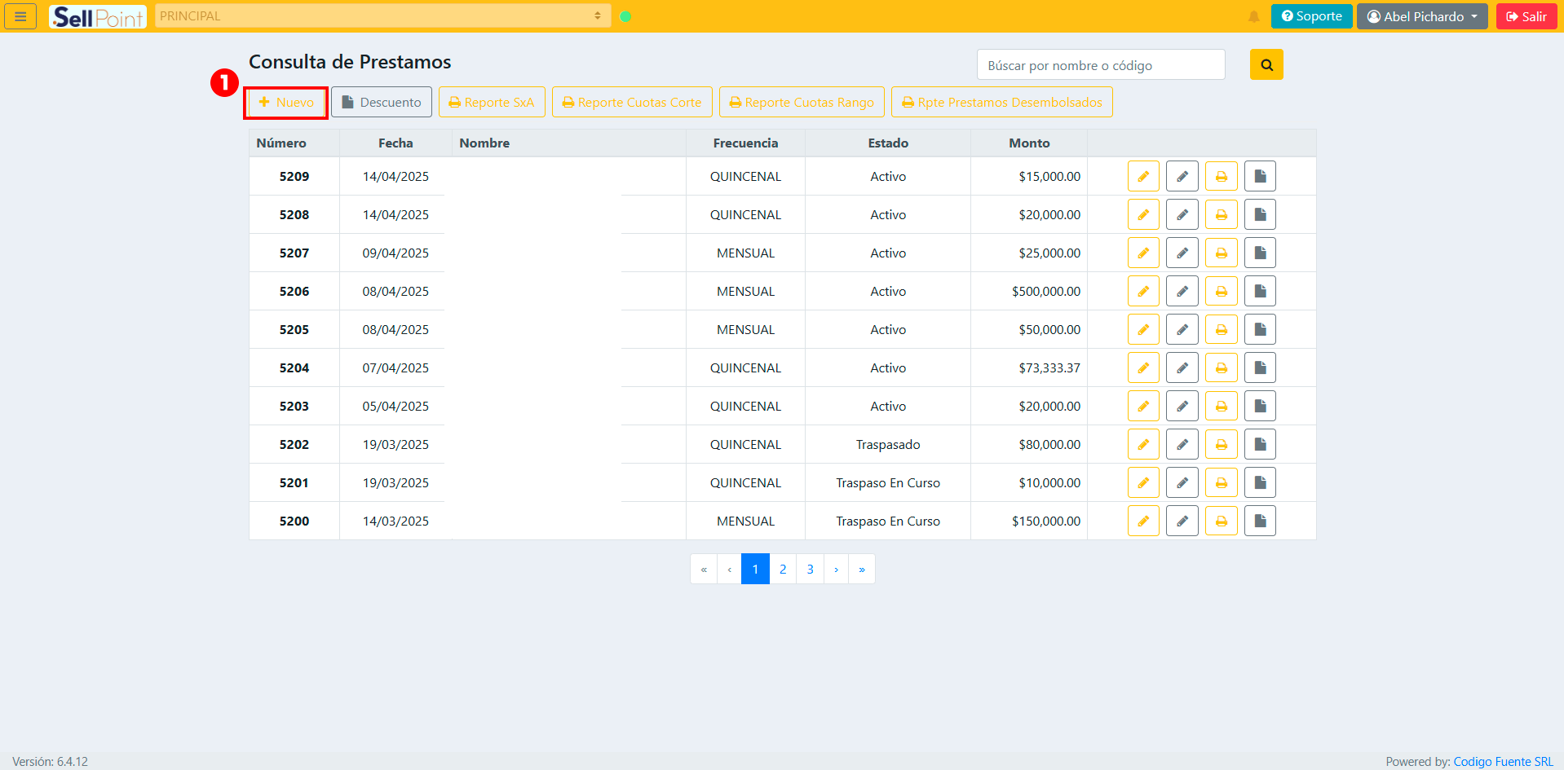The image size is (1564, 770).
Task: Click yellow edit pencil for loan 5204
Action: (1142, 368)
